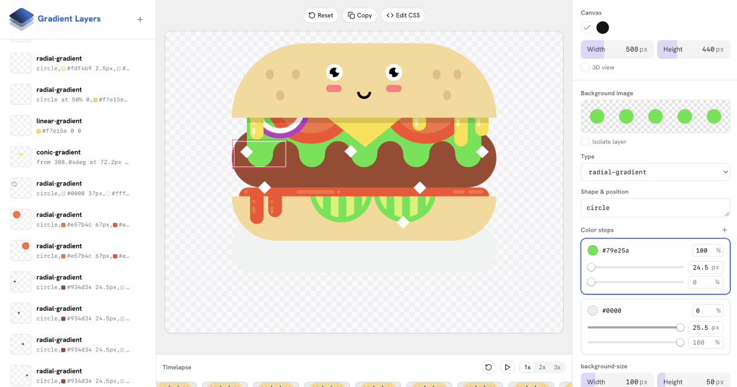Select the radial-gradient #fdf4b9 layer
Screen dimensions: 737x387
(78, 63)
